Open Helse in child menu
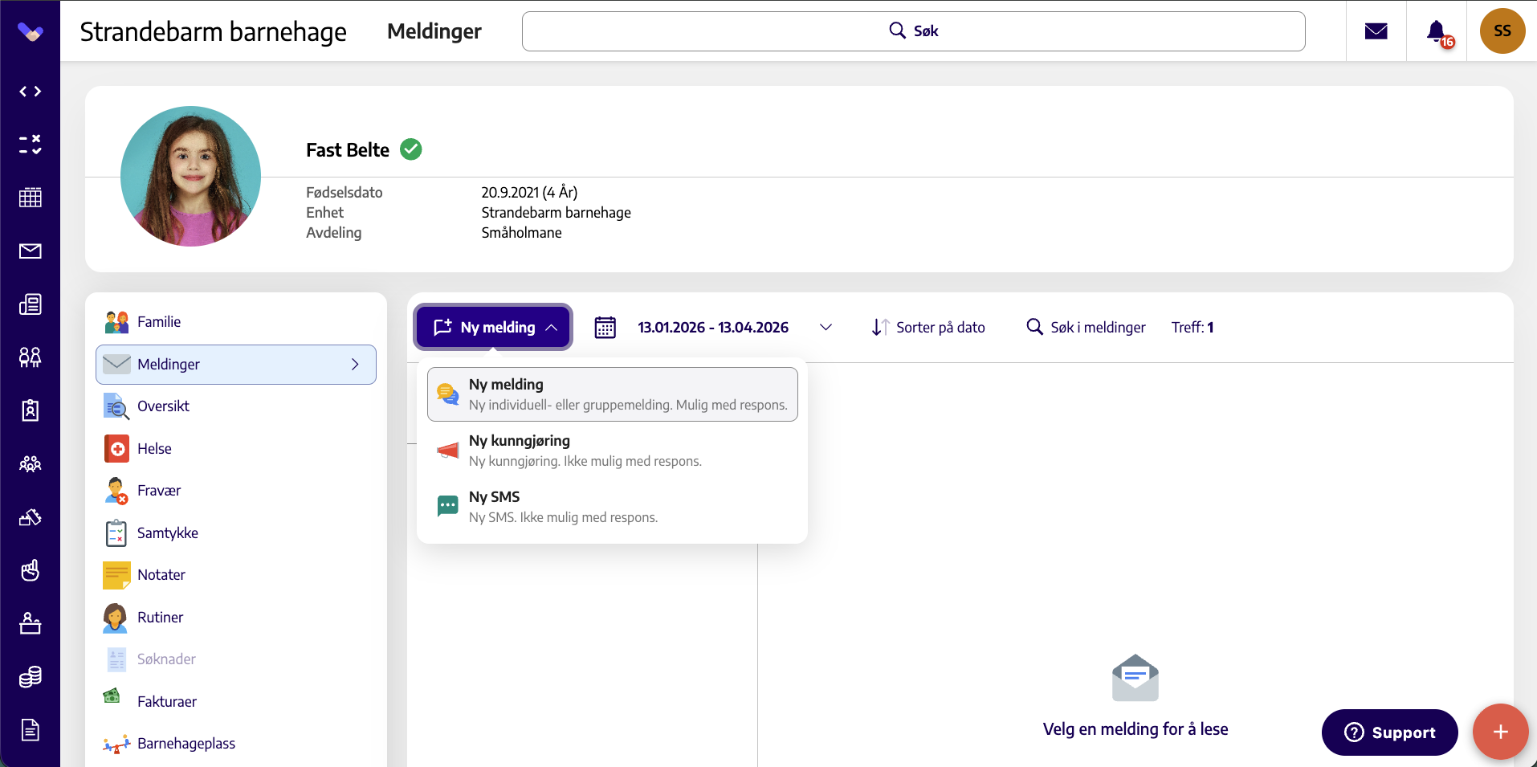This screenshot has width=1537, height=767. (x=236, y=449)
